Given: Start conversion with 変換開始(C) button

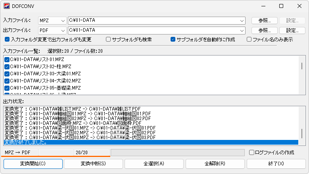Looking at the screenshot, I should tap(33, 164).
